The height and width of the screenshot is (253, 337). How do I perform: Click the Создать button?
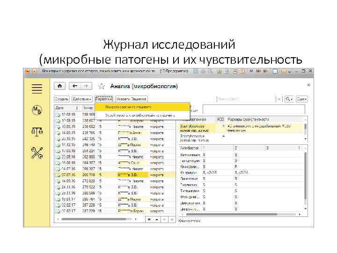[x=62, y=99]
